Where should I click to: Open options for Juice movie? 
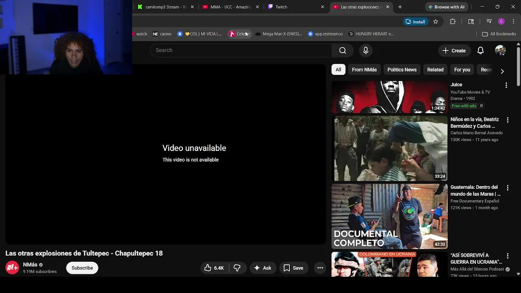pos(506,85)
